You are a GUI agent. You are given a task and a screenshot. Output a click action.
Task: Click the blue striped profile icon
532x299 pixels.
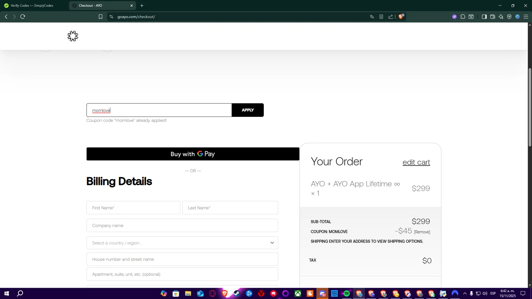(518, 17)
